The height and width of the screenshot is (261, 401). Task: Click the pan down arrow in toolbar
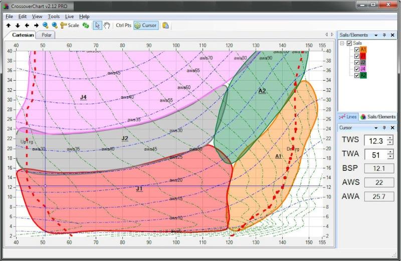(18, 26)
